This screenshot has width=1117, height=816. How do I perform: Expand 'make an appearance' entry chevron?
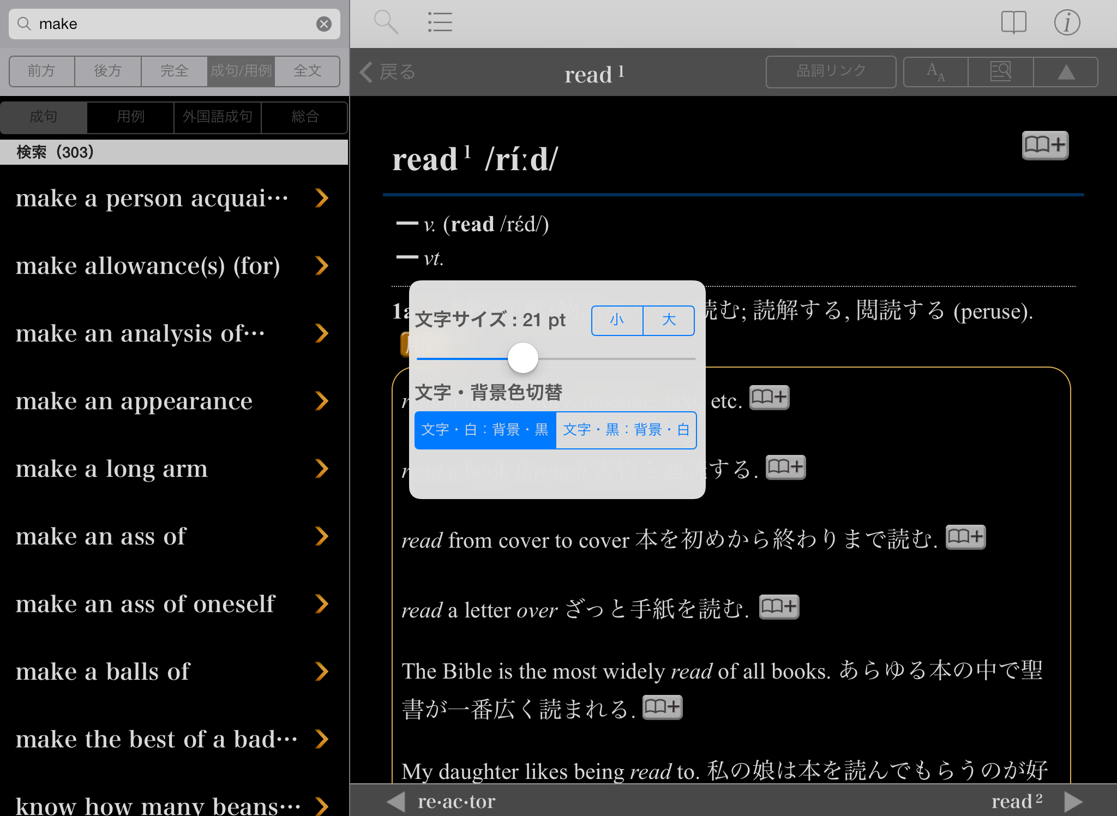(x=322, y=401)
